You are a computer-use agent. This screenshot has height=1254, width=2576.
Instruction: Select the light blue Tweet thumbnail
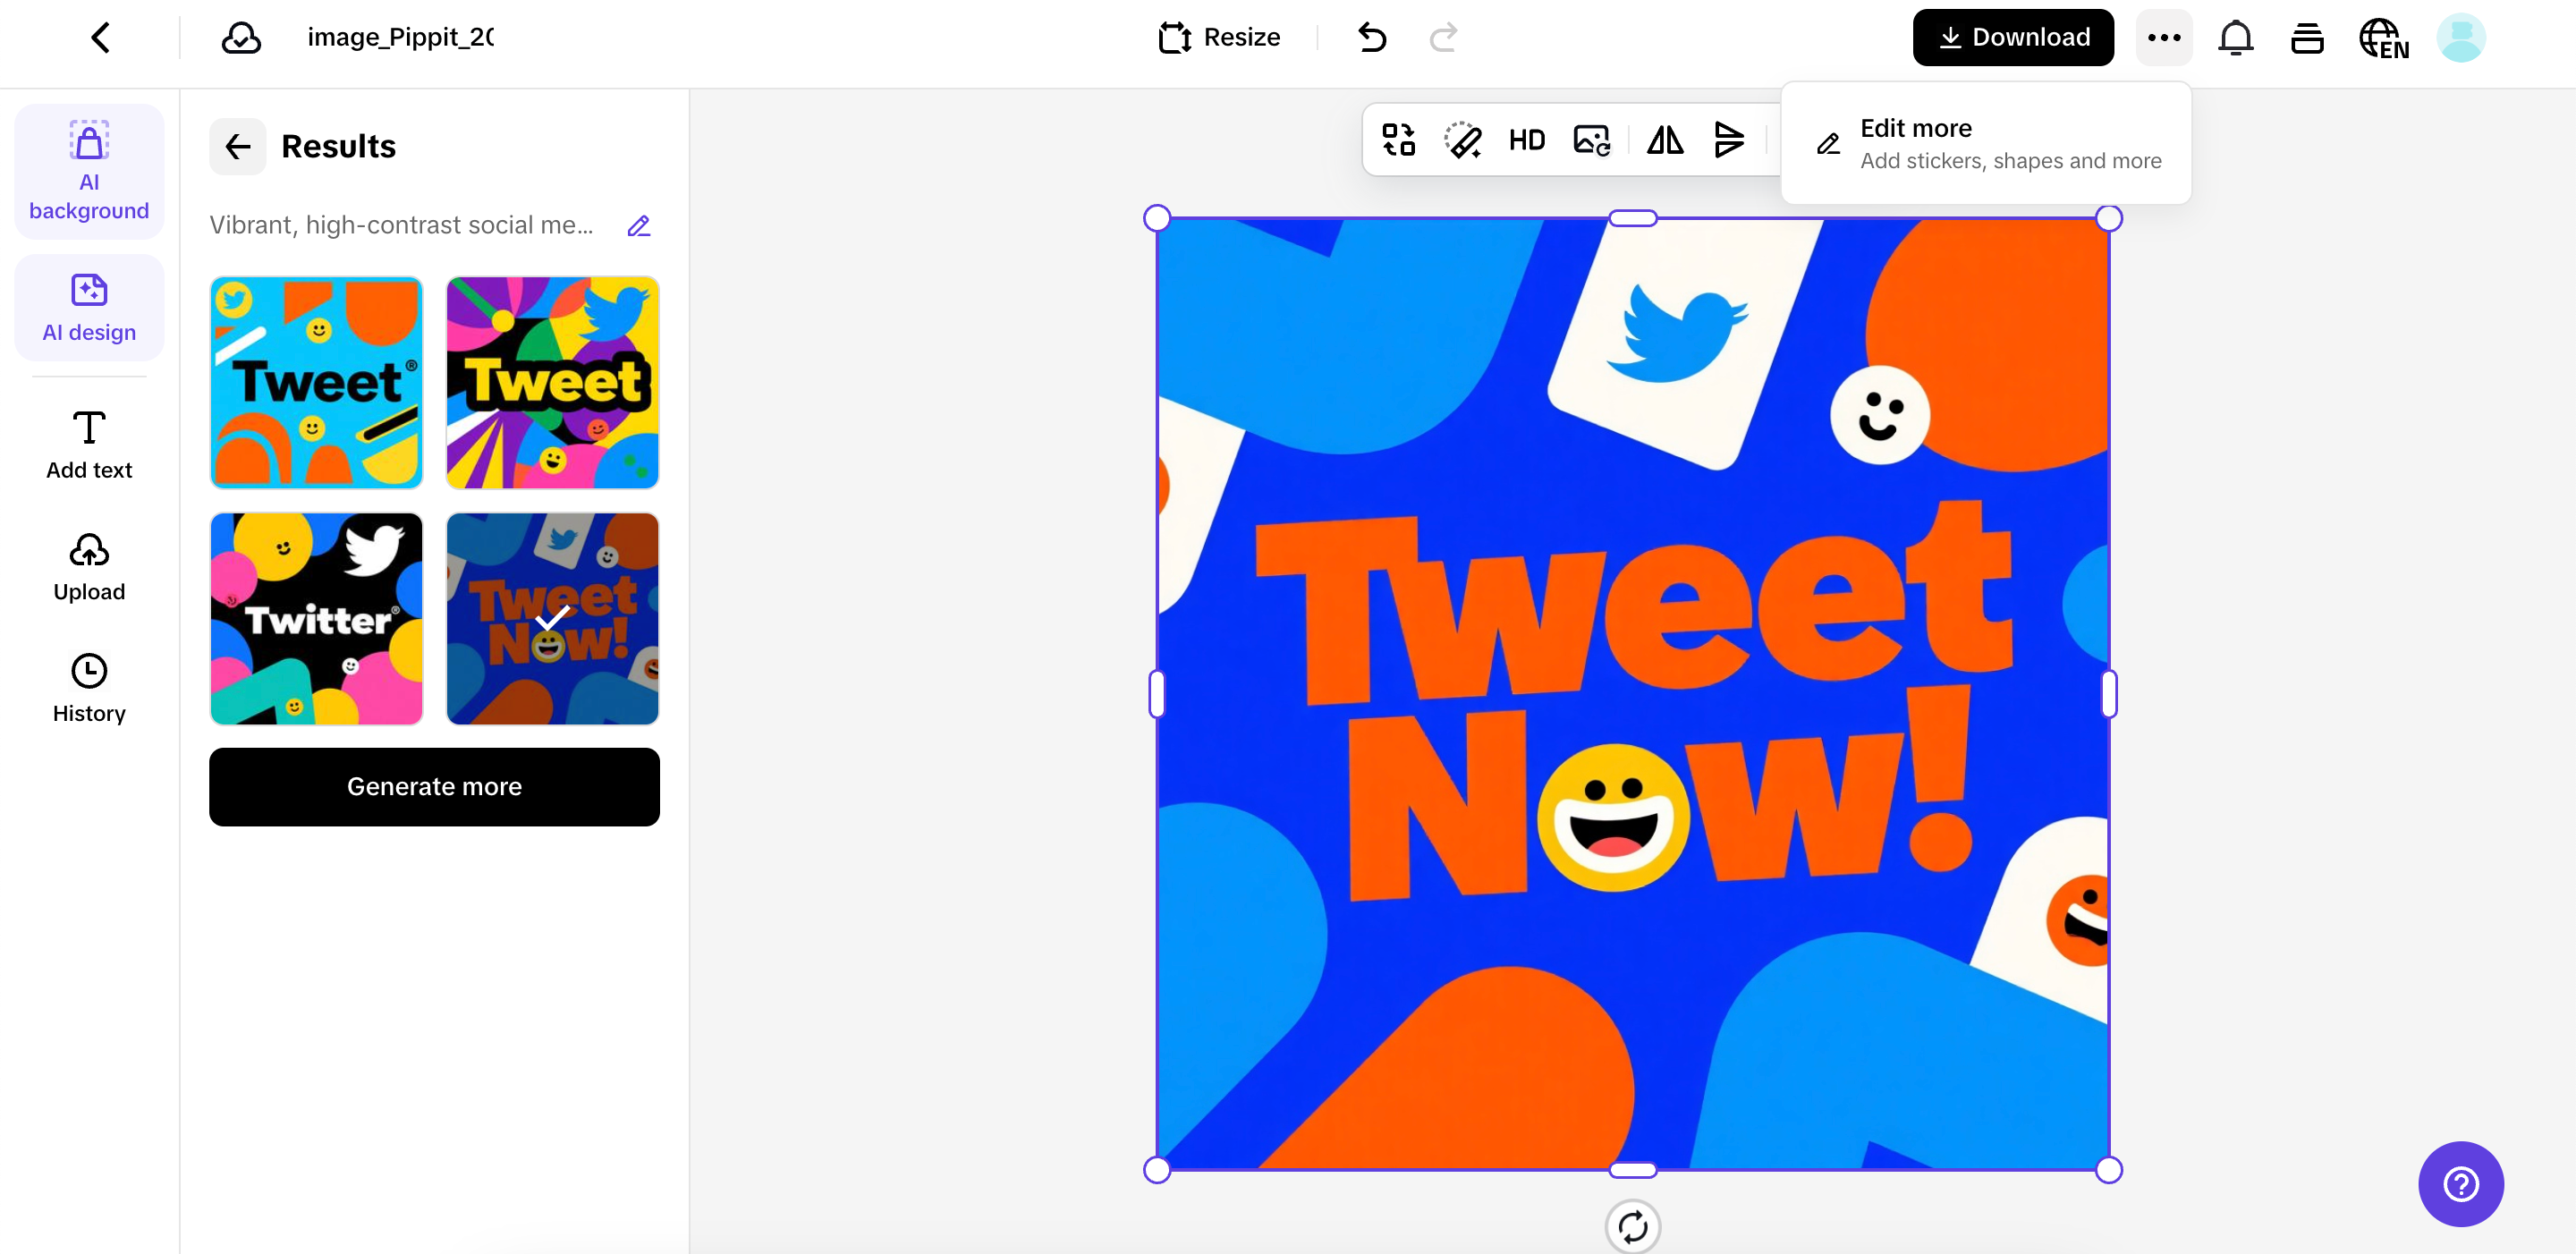coord(316,383)
